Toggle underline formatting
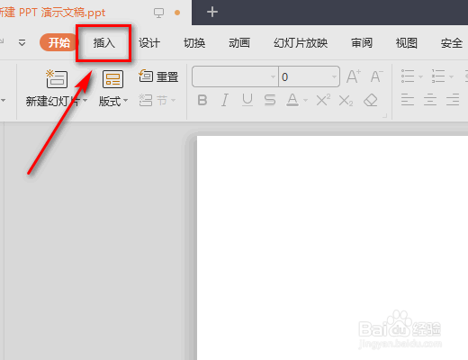The width and height of the screenshot is (468, 360). pyautogui.click(x=247, y=100)
